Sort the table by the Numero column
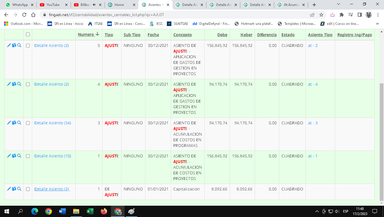 click(86, 34)
